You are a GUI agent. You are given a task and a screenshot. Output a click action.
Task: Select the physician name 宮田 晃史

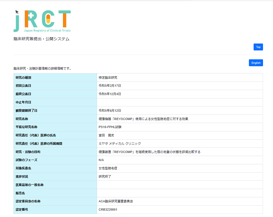(106, 135)
